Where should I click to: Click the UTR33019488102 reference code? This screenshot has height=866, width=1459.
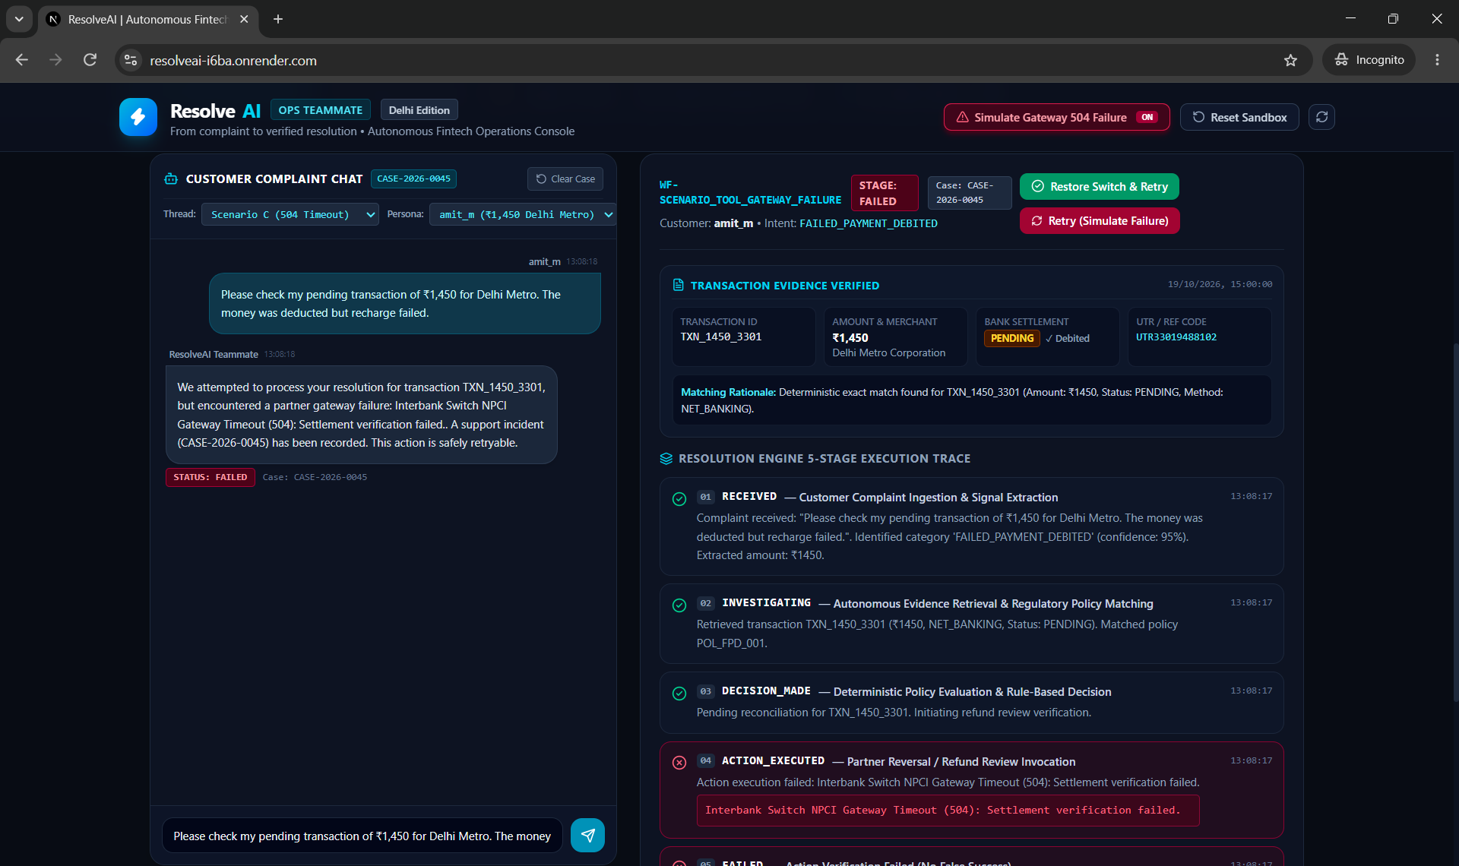1176,337
